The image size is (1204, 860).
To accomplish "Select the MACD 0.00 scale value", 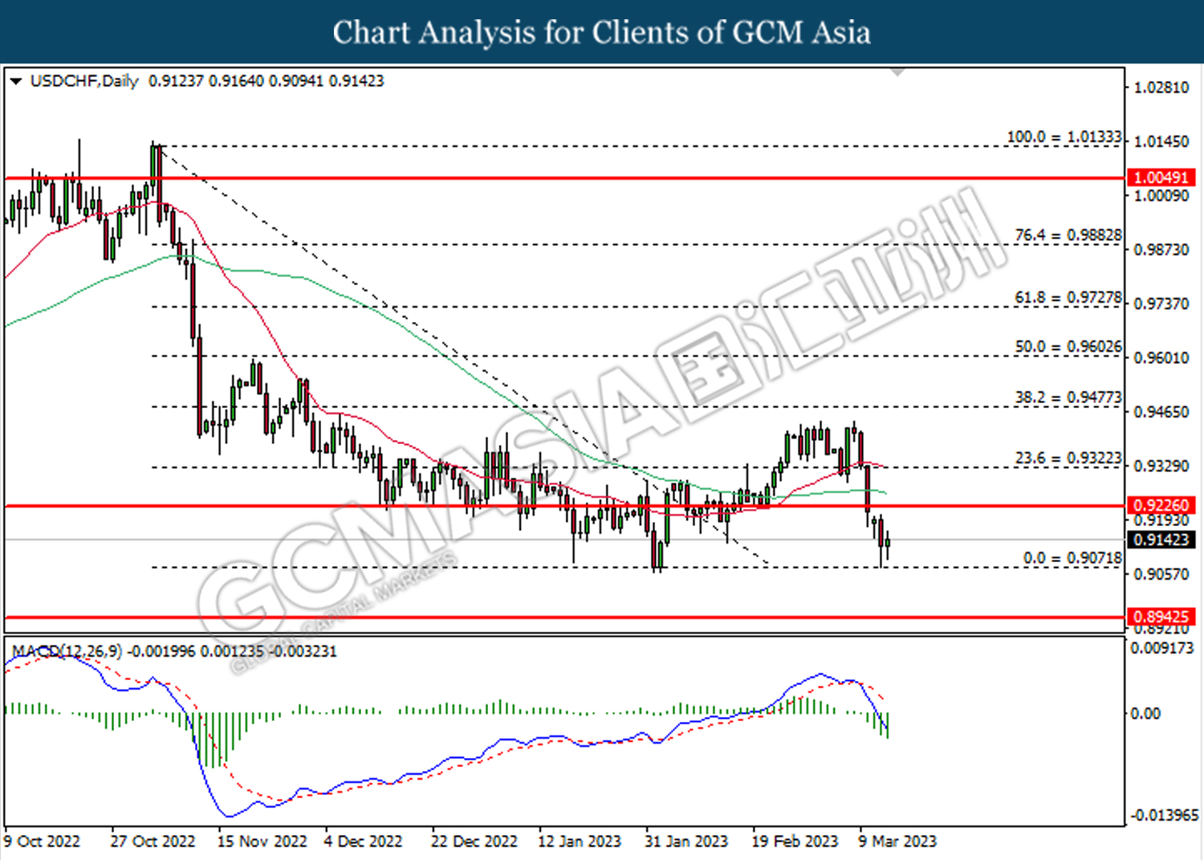I will point(1145,714).
